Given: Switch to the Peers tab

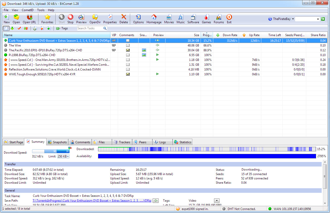Looking at the screenshot, I should click(142, 142).
